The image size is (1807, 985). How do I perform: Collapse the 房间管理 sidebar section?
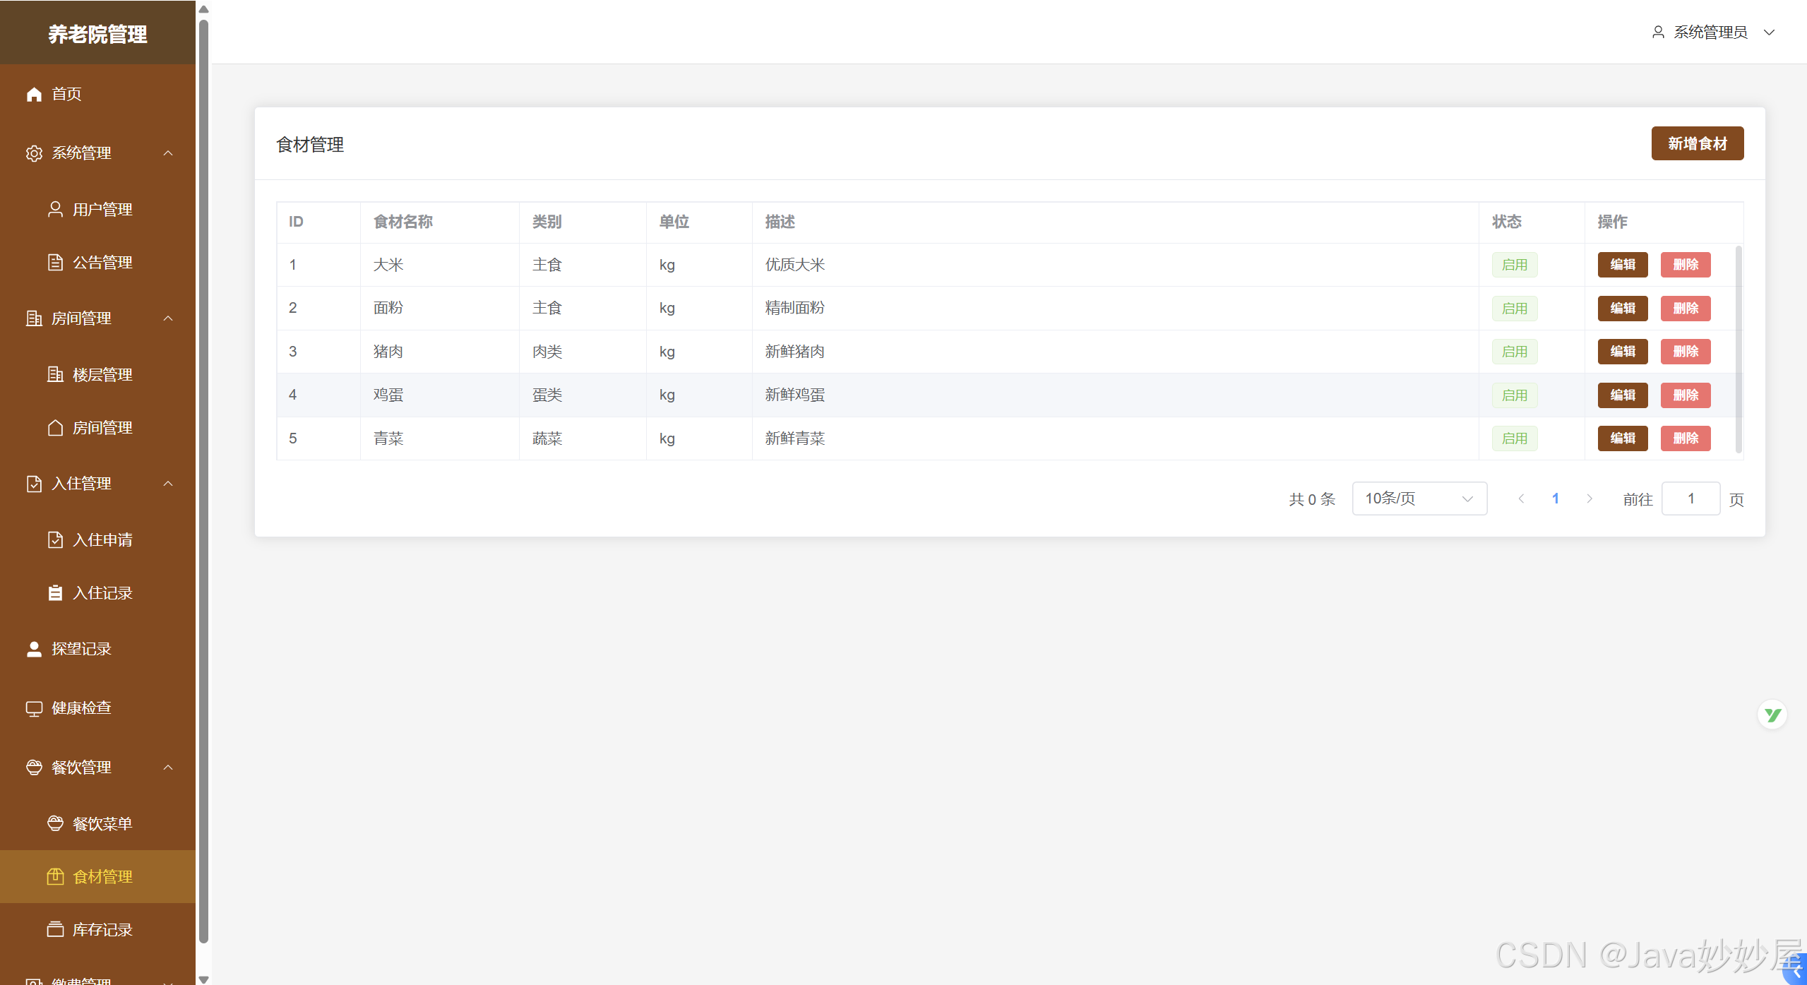[168, 318]
